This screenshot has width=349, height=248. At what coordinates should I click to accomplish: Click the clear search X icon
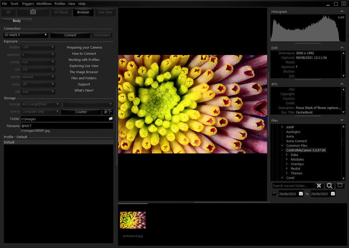(x=319, y=185)
